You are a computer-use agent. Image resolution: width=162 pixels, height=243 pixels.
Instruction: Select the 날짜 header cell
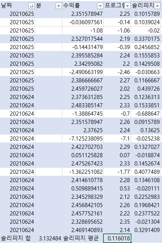(17, 6)
